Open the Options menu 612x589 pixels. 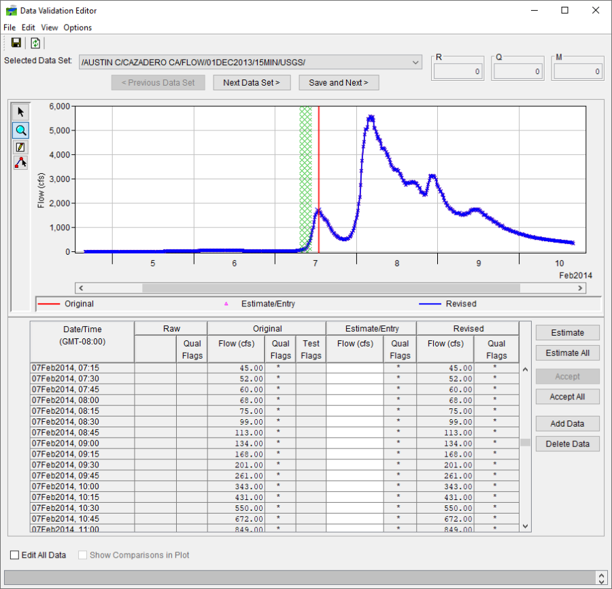tap(78, 28)
